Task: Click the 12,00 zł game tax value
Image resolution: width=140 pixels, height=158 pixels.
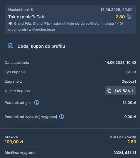Action: (x=129, y=103)
